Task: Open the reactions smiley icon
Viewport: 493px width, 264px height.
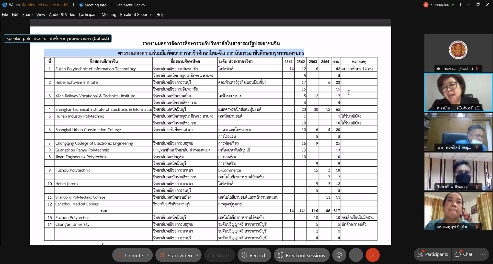Action: click(x=339, y=255)
